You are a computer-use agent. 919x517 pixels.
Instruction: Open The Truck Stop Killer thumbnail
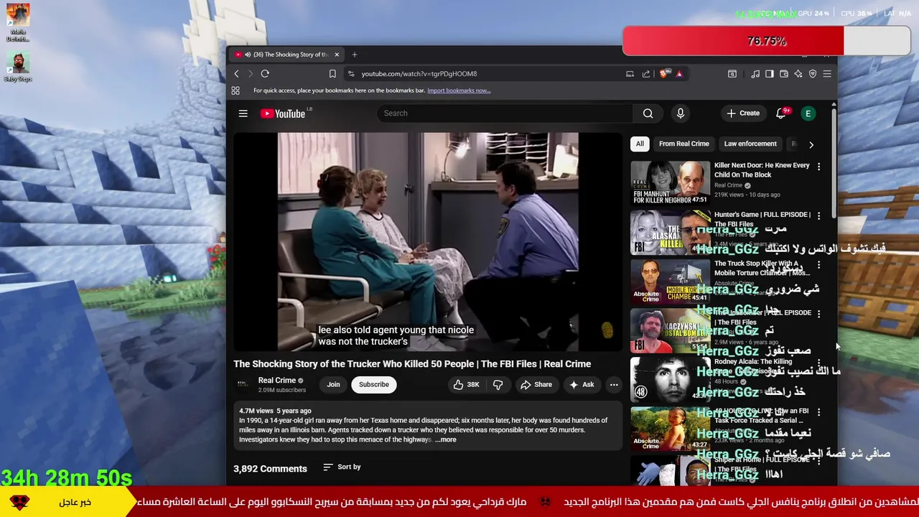coord(670,281)
